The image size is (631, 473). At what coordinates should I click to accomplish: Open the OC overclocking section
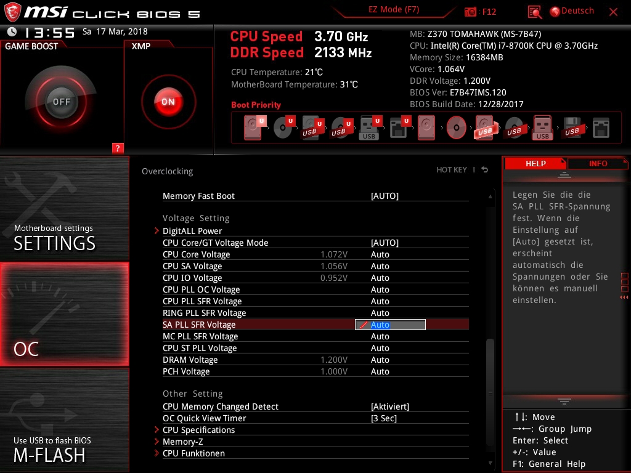point(64,314)
